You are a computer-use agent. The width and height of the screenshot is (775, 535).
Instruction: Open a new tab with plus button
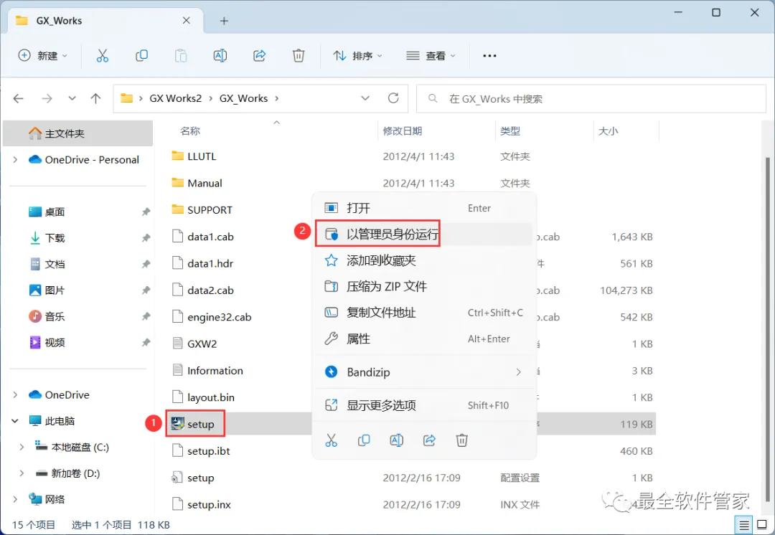(x=224, y=21)
